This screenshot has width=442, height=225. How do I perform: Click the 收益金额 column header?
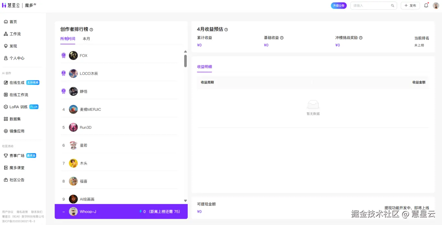[x=419, y=82]
